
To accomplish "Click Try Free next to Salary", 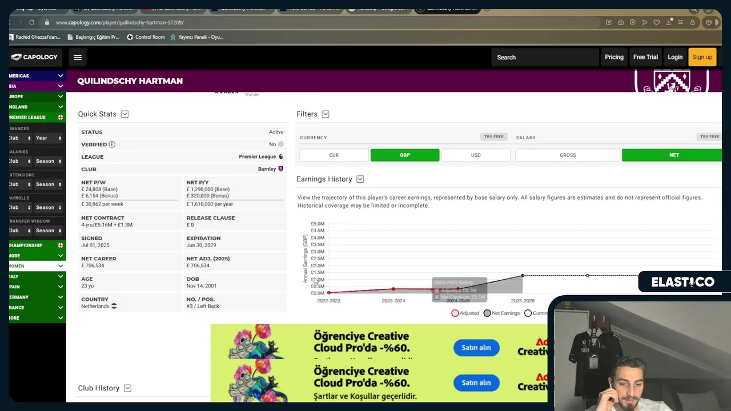I will pos(710,137).
